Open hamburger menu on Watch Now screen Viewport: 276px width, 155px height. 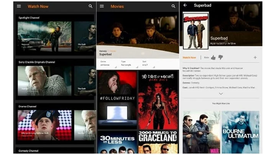[19, 7]
